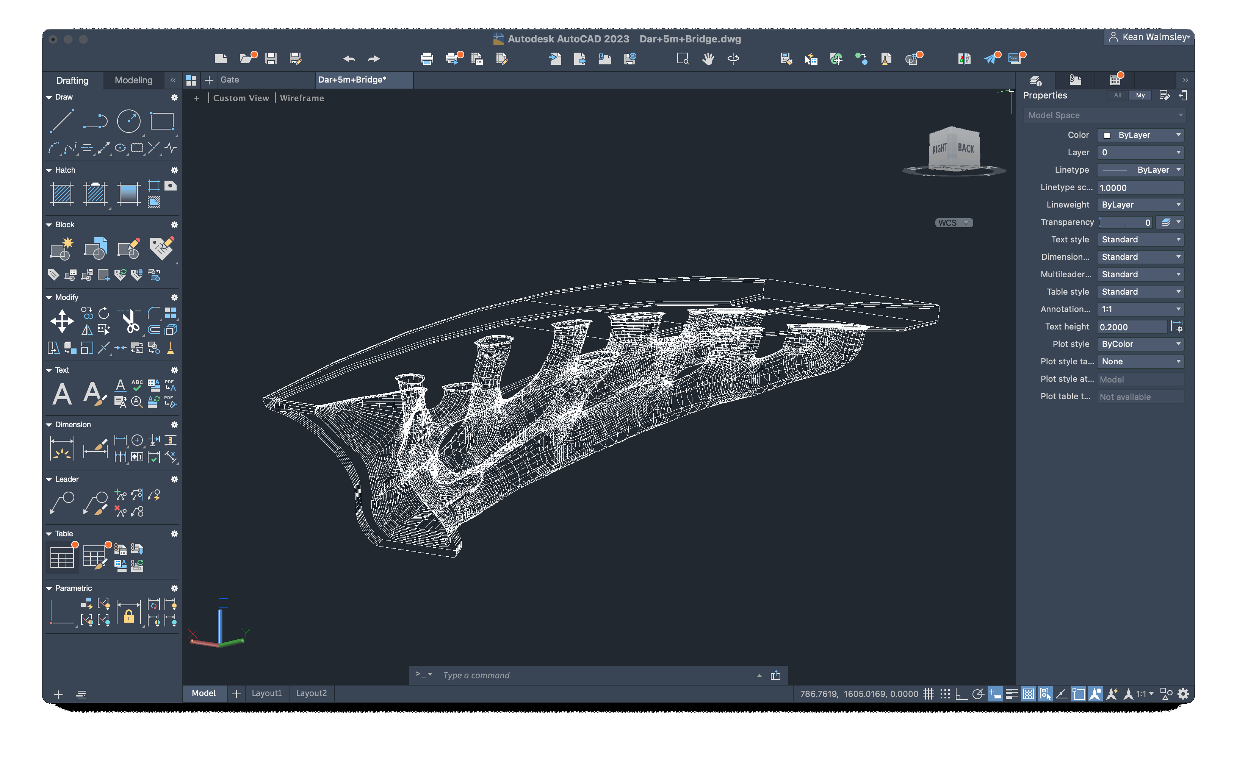The height and width of the screenshot is (759, 1237).
Task: Click the My button in Properties panel
Action: 1140,95
